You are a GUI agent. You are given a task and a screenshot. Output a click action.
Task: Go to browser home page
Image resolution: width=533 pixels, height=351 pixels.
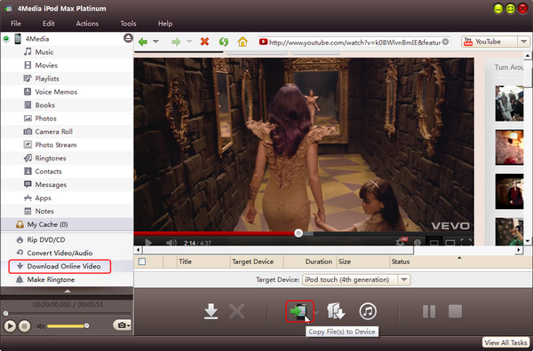coord(243,42)
